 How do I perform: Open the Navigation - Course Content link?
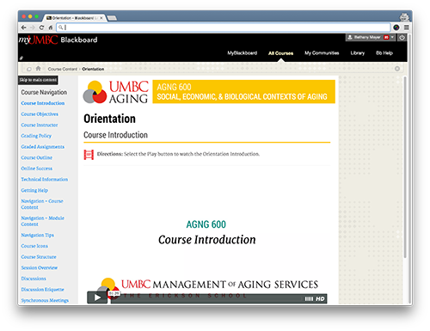(x=42, y=204)
